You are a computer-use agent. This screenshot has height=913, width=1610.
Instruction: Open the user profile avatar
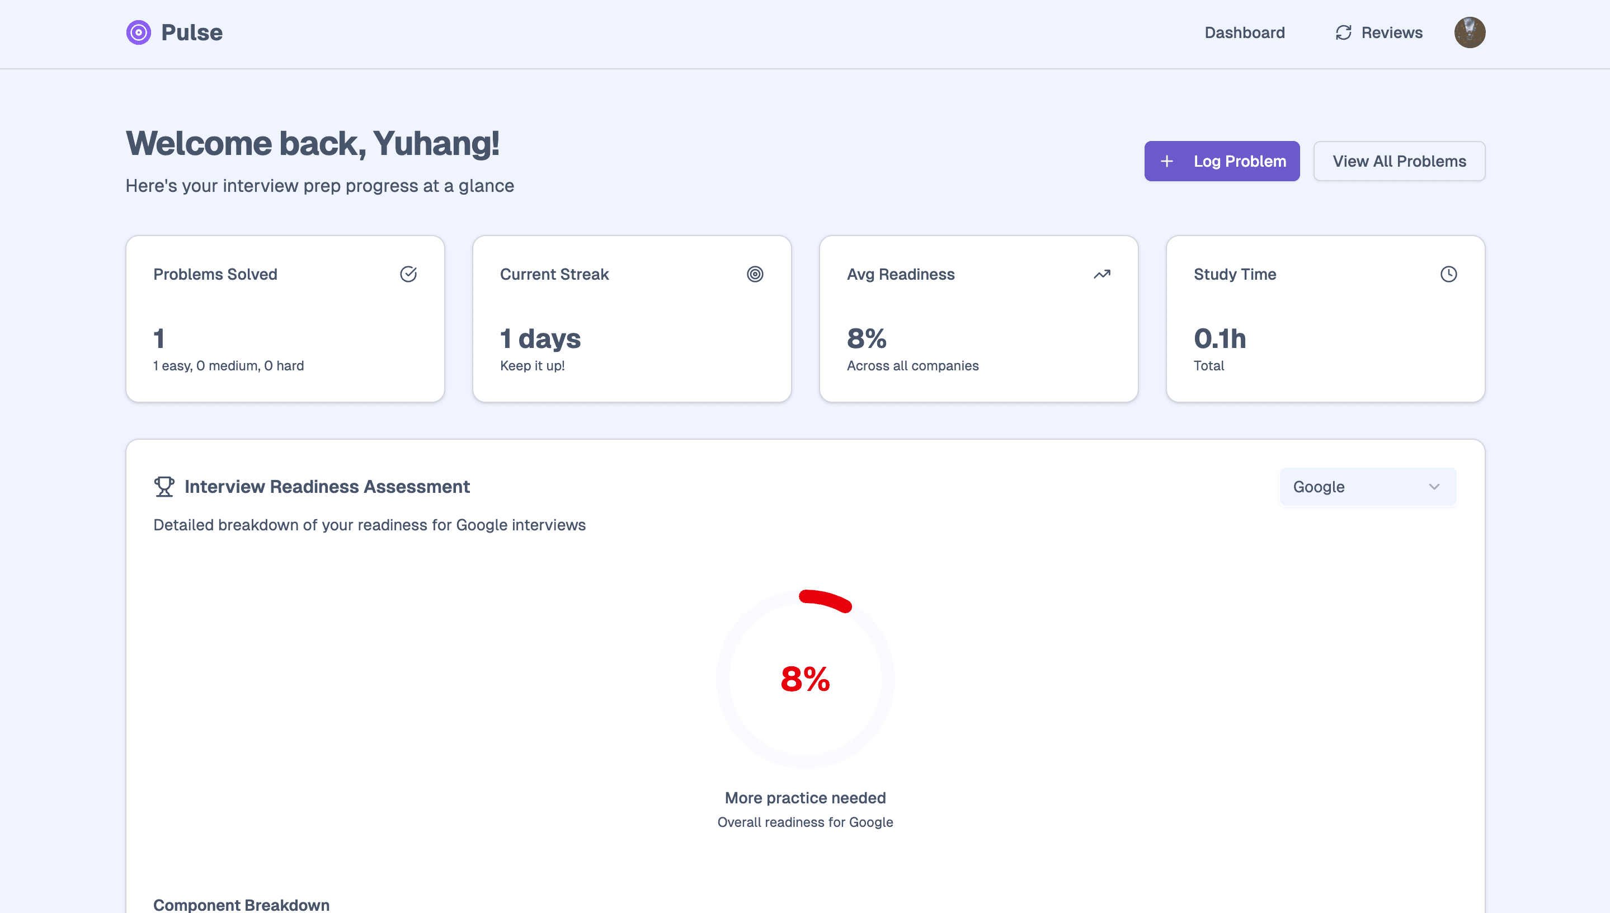[x=1470, y=32]
